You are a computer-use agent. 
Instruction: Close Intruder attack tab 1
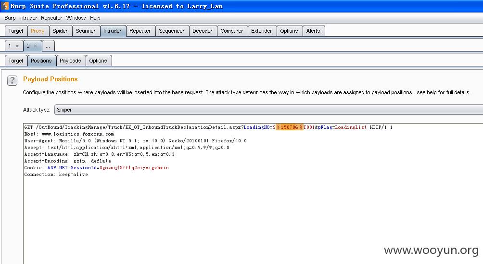[x=17, y=46]
